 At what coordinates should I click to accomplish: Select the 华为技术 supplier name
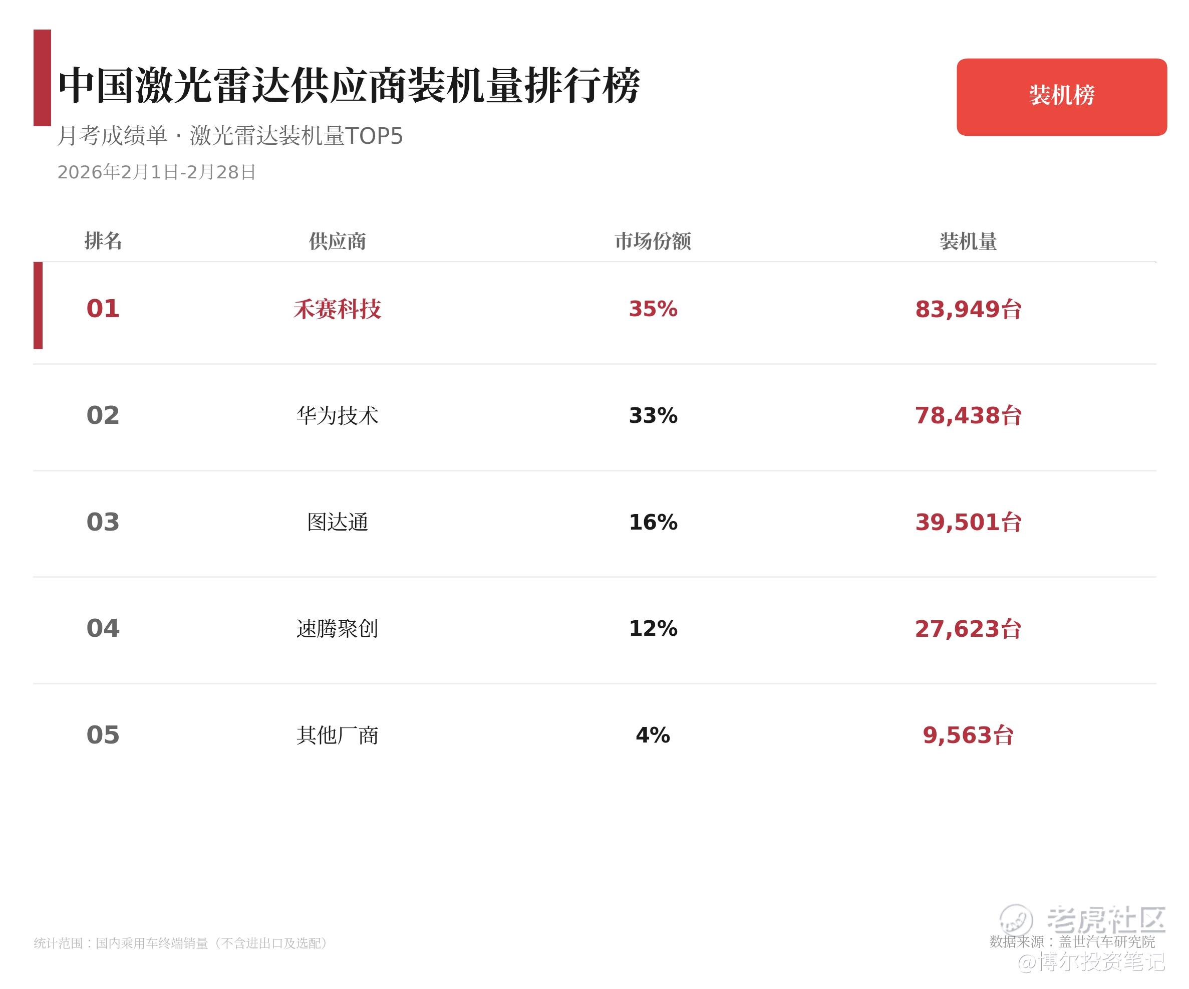tap(337, 416)
